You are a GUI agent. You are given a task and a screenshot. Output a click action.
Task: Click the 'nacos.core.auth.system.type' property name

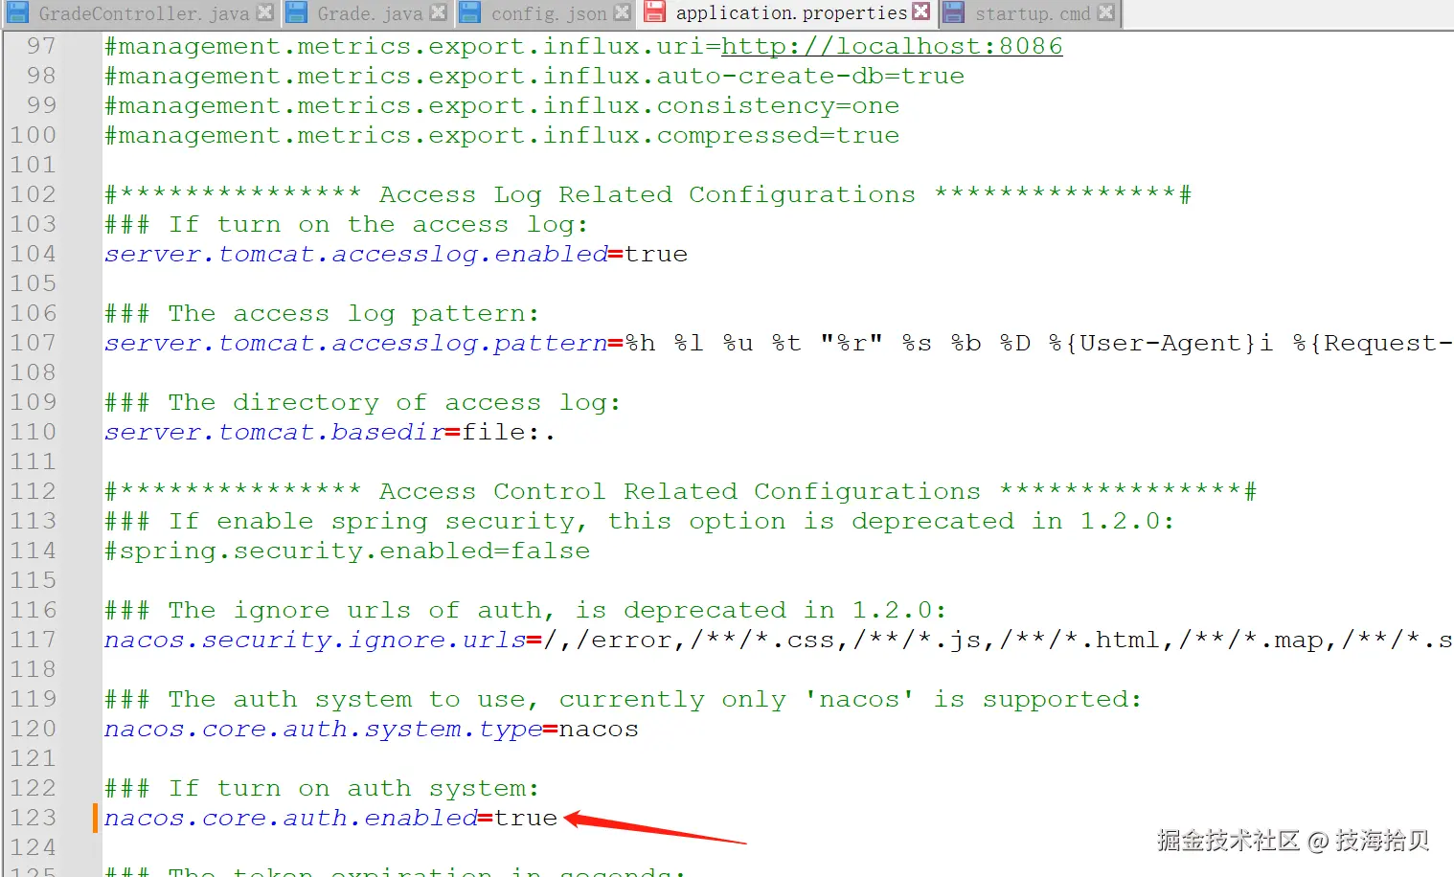(324, 729)
